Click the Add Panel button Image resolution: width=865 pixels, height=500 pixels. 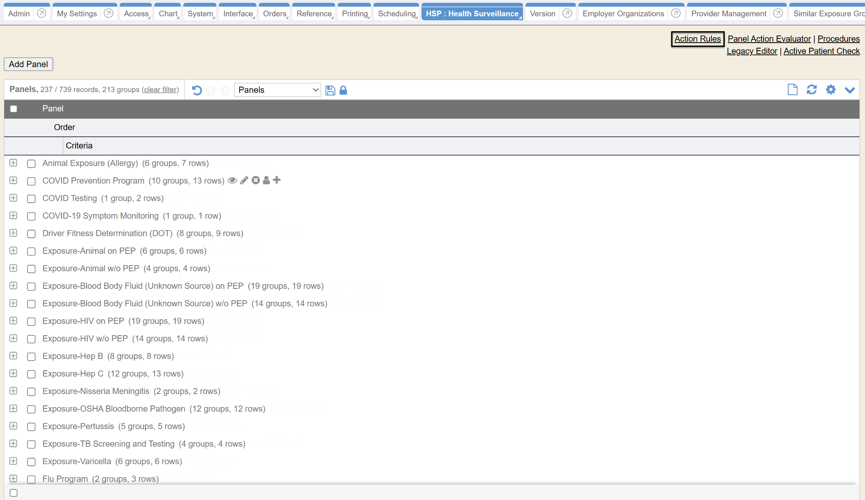pyautogui.click(x=28, y=64)
